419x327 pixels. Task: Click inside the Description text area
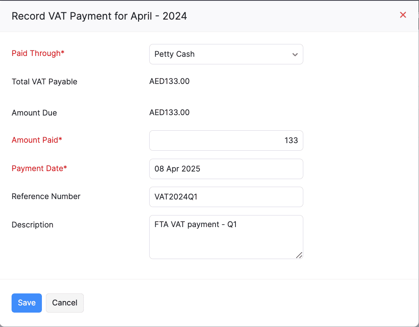226,236
